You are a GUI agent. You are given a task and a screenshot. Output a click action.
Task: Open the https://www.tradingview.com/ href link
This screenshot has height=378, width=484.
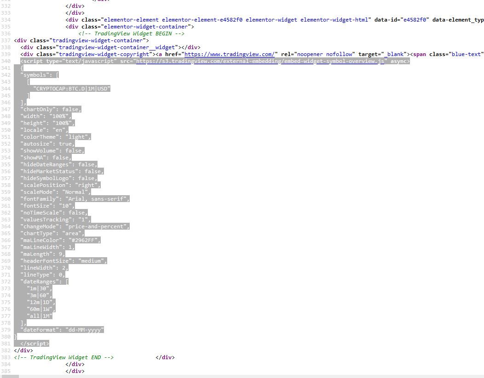point(229,54)
